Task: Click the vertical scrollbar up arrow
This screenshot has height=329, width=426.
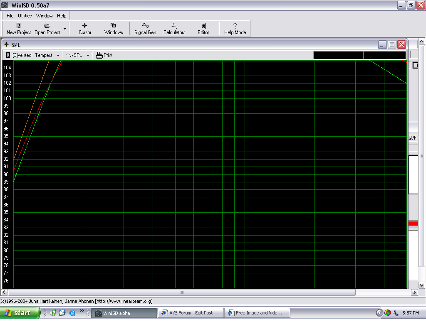Action: pyautogui.click(x=422, y=42)
